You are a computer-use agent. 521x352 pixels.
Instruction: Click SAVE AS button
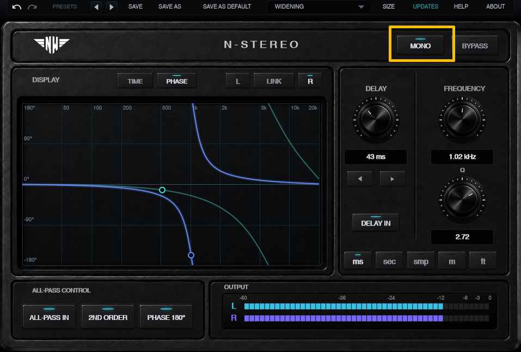coord(170,7)
